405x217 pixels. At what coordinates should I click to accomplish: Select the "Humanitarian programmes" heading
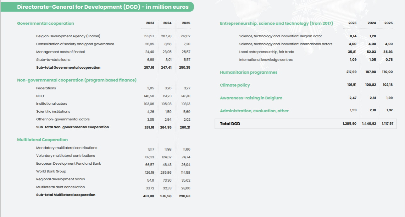point(249,72)
